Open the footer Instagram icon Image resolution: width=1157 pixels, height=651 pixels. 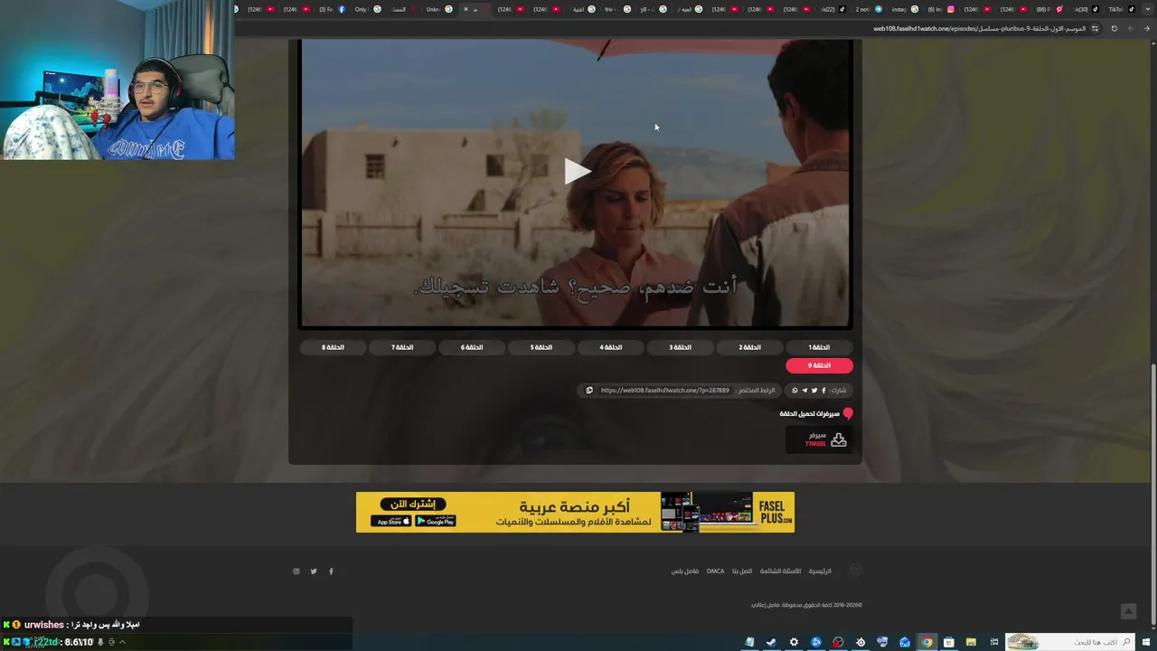pos(296,571)
